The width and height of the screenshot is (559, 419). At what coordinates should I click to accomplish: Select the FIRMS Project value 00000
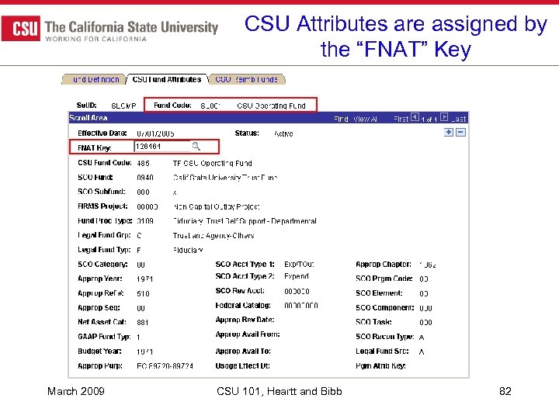[148, 207]
